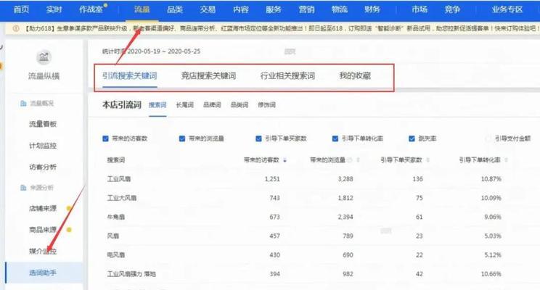Screen dimensions: 540x290
Task: Select the 品牌词 sub-tab
Action: [x=212, y=105]
